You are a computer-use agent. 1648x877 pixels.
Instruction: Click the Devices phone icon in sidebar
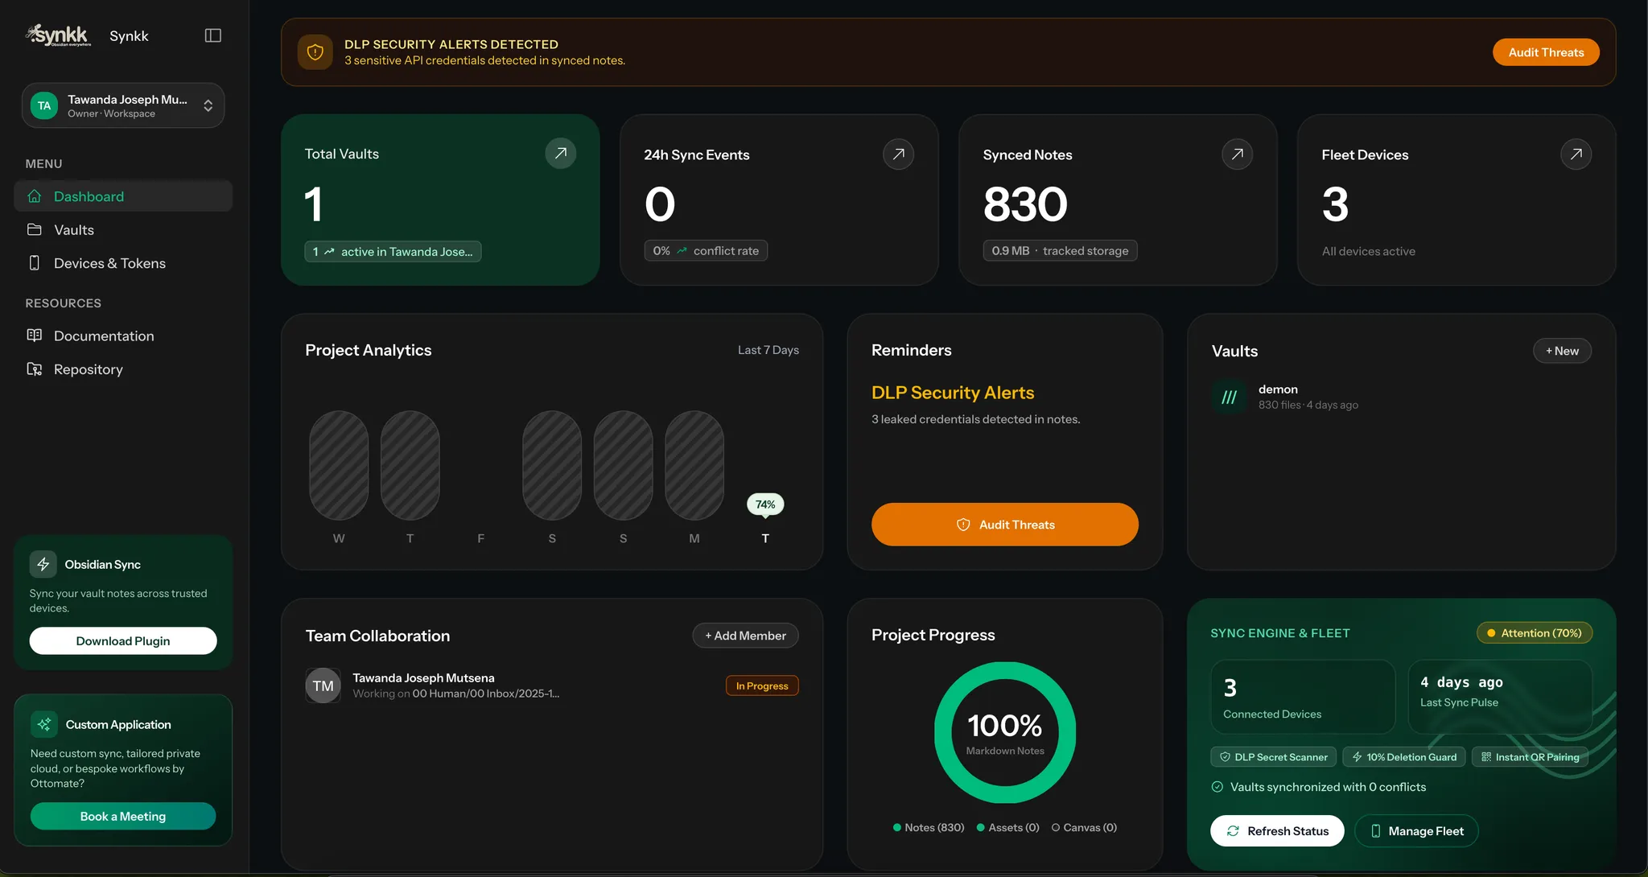[35, 263]
